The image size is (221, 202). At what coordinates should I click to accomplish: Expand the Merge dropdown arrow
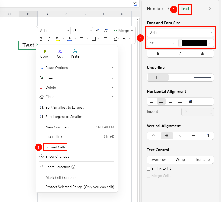(x=132, y=31)
